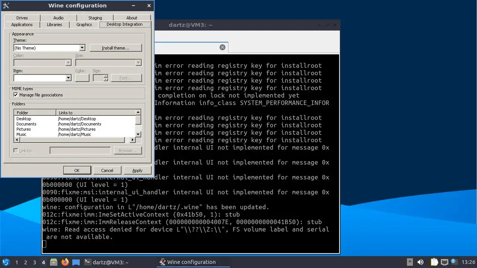Click the Browse... button
The image size is (477, 268).
[127, 151]
